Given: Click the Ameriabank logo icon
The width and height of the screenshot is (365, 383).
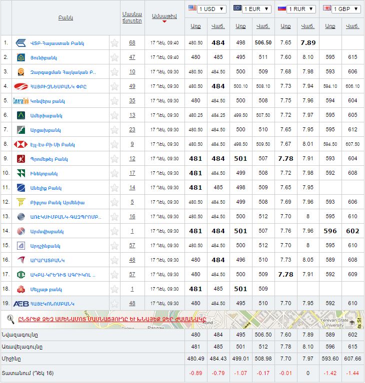Looking at the screenshot, I should pyautogui.click(x=21, y=115).
